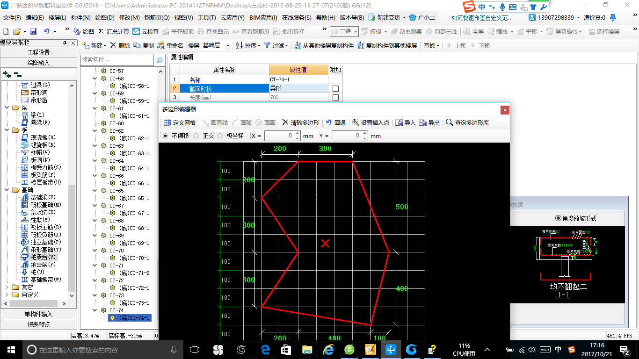The height and width of the screenshot is (359, 639).
Task: Open Microsoft Edge from taskbar
Action: point(266,350)
